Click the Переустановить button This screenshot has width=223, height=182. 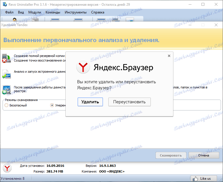click(130, 102)
